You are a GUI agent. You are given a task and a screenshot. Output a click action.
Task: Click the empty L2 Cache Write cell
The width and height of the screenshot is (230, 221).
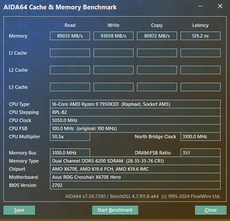pyautogui.click(x=113, y=70)
